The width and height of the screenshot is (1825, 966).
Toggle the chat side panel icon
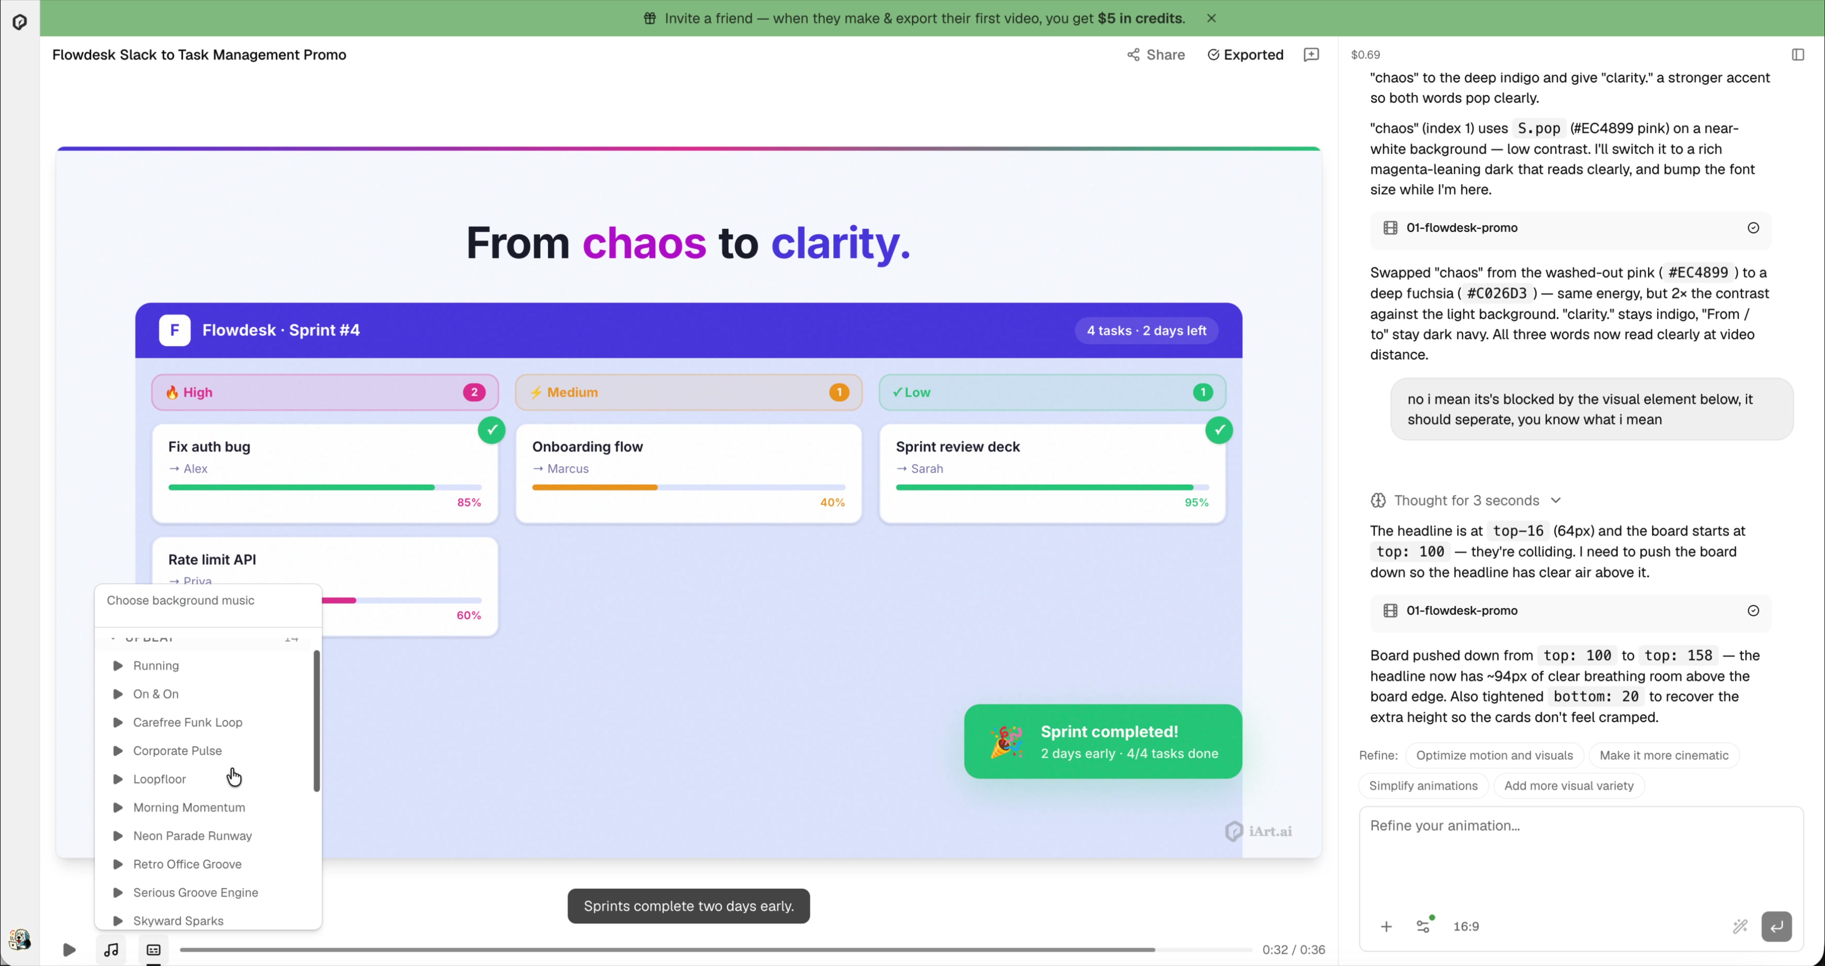pos(1798,55)
